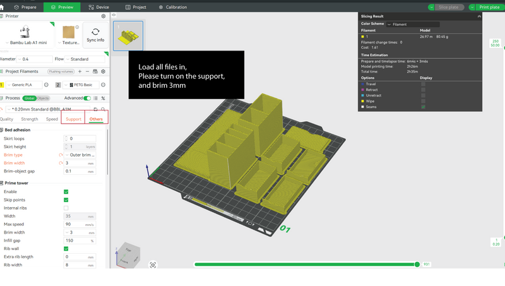Select Global process scope
The height and width of the screenshot is (286, 505).
point(29,98)
